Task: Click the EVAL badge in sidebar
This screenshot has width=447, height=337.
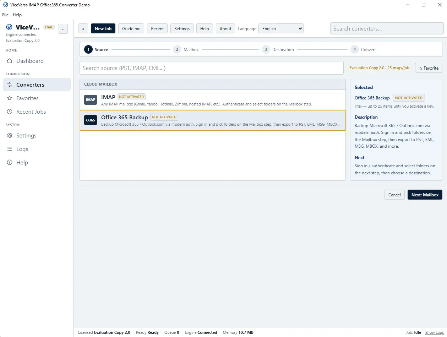Action: [x=49, y=27]
